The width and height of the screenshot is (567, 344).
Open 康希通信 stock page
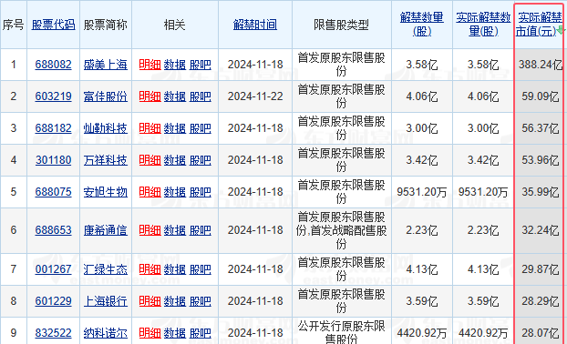click(x=106, y=230)
